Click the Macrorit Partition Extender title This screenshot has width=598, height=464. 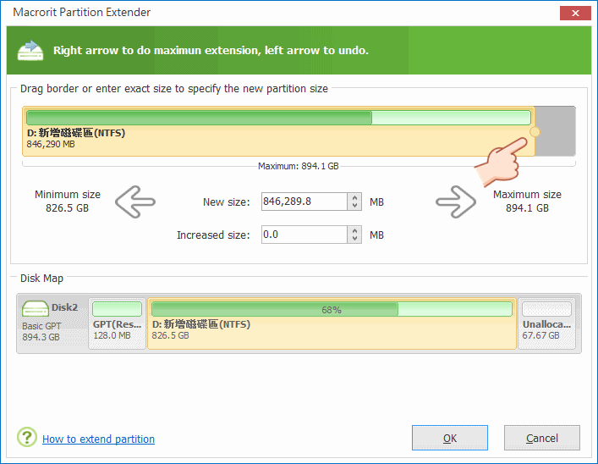pyautogui.click(x=81, y=12)
